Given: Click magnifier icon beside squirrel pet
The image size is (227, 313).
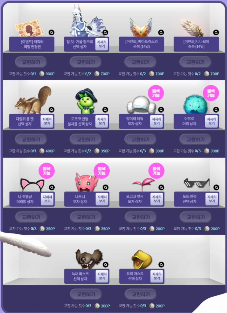Looking at the screenshot, I should click(x=51, y=110).
